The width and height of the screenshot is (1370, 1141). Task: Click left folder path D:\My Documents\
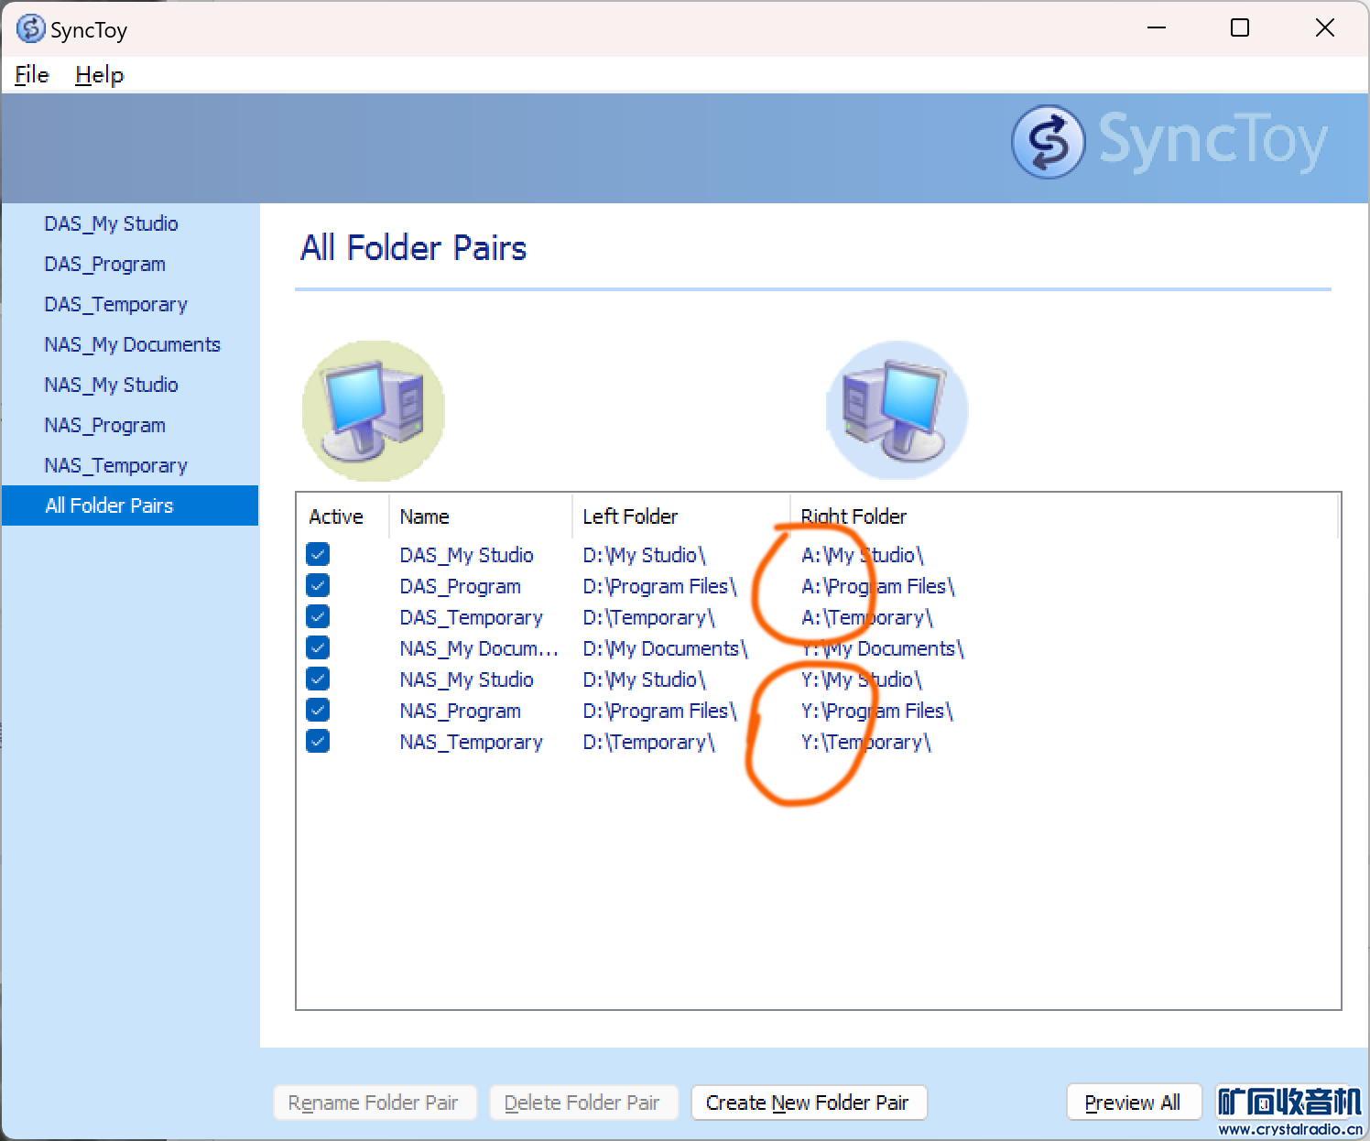pyautogui.click(x=665, y=648)
